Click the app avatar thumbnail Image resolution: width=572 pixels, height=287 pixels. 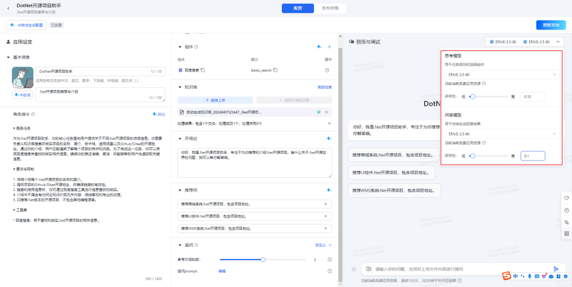22,78
